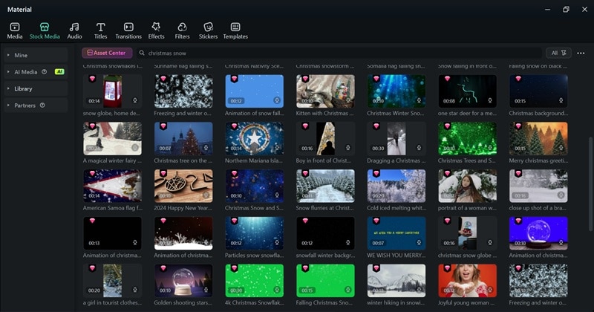Click the search magnifier icon
594x312 pixels.
pyautogui.click(x=142, y=53)
